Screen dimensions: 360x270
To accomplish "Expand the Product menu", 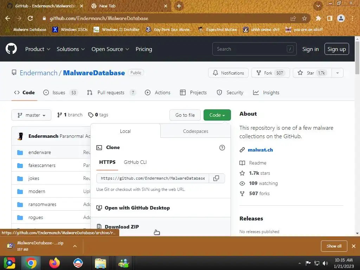I will tap(38, 49).
